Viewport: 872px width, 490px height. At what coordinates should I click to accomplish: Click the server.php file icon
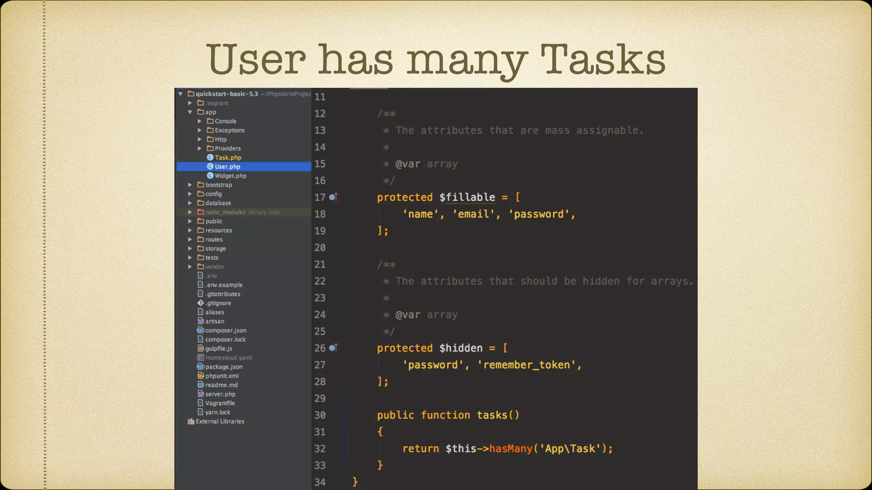coord(201,394)
